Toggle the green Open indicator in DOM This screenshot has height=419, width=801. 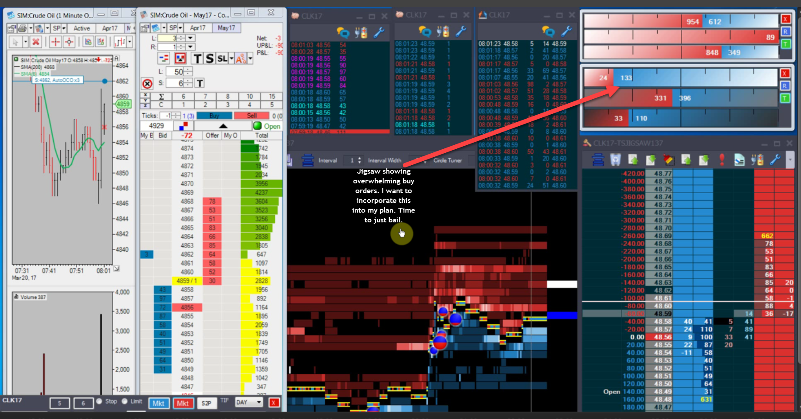(x=257, y=126)
